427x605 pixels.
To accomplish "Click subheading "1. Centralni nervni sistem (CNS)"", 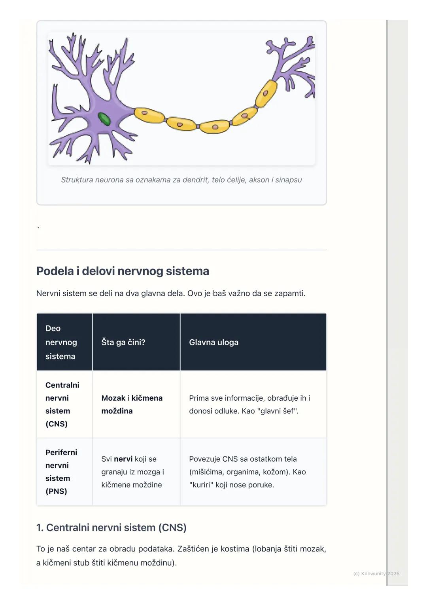I will (111, 527).
